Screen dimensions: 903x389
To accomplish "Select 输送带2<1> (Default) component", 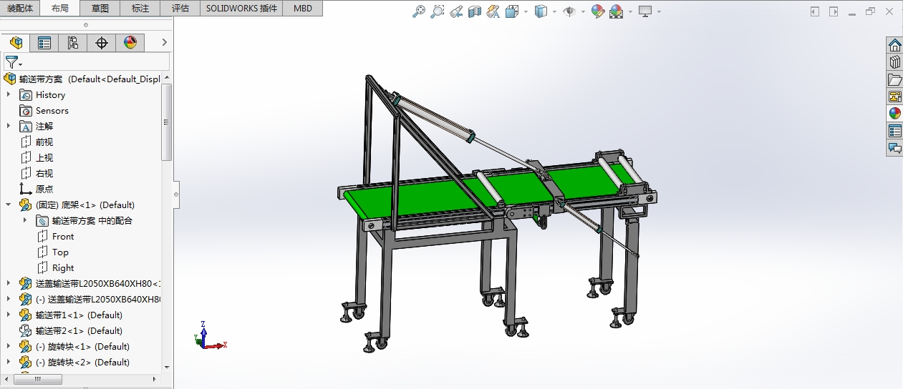I will [71, 330].
